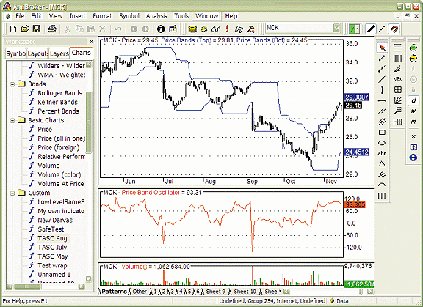Open the formula editor hammer icon
This screenshot has height=307, width=423.
(251, 29)
